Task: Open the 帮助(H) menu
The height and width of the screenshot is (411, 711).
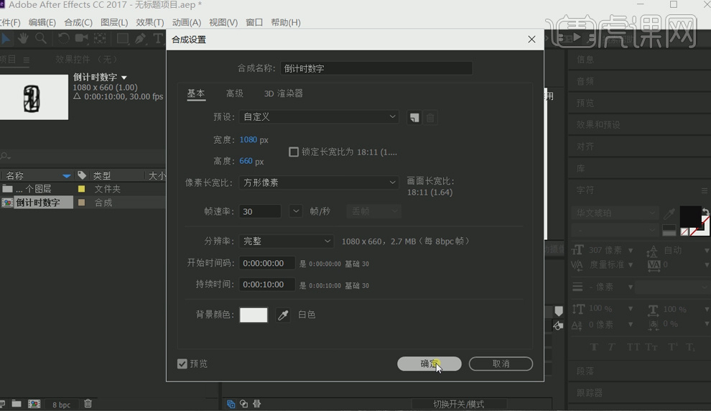Action: point(286,22)
